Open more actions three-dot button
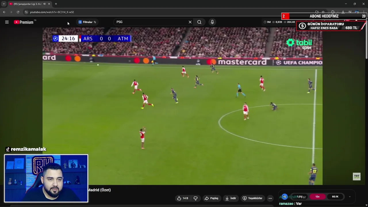 coord(270,198)
